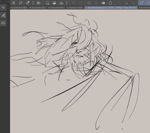
Task: Click the Clear Outside Selection icon
Action: tap(96, 3)
